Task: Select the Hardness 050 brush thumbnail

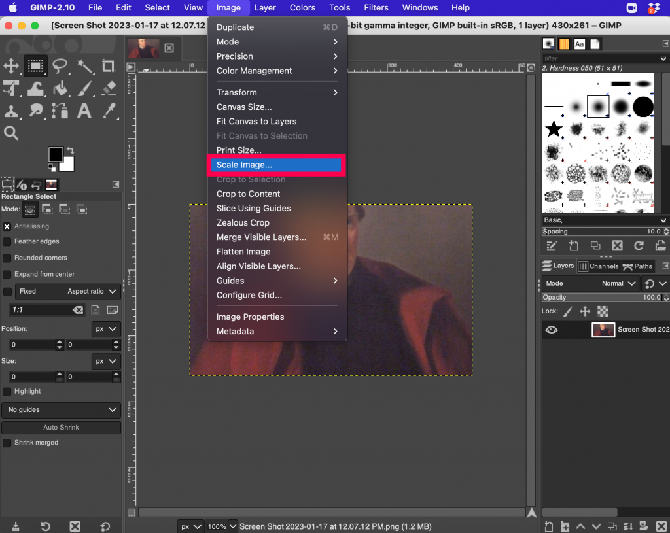Action: (x=597, y=107)
